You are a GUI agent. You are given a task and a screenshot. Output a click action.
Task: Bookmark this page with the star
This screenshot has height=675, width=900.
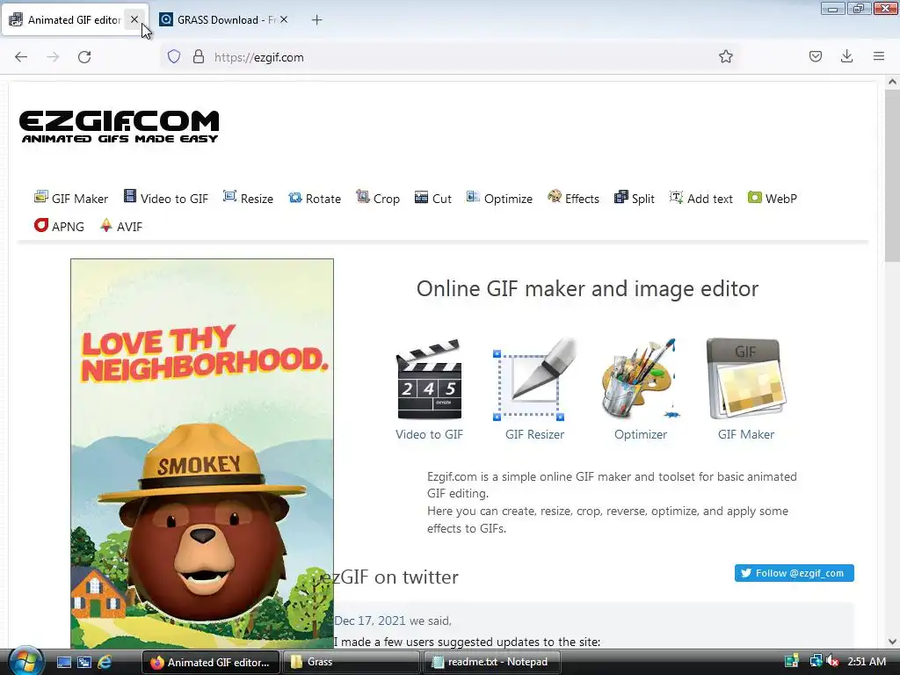click(725, 56)
